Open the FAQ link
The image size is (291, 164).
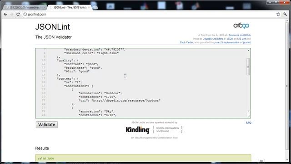point(249,123)
